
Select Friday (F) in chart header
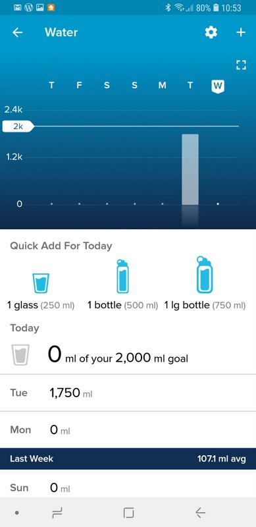pyautogui.click(x=79, y=86)
